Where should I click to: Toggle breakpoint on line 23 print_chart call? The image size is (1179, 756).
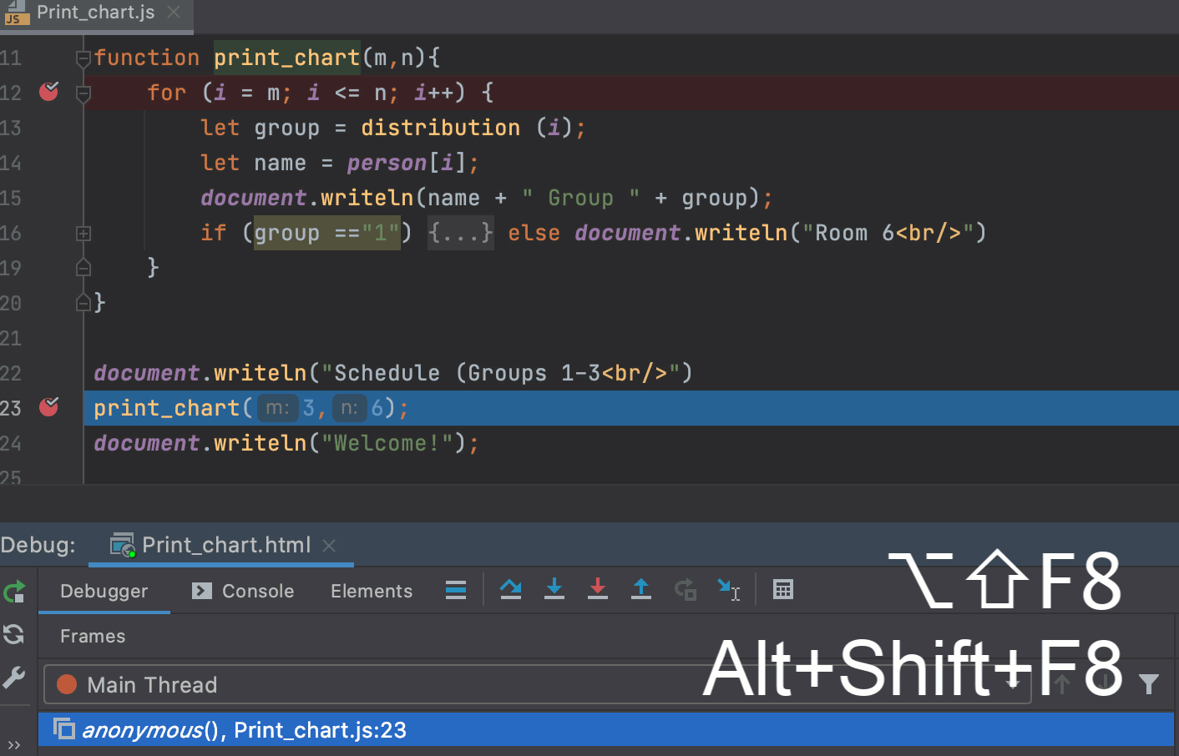tap(49, 407)
